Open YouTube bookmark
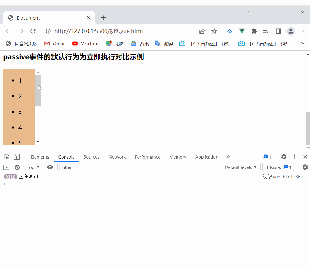 (86, 44)
